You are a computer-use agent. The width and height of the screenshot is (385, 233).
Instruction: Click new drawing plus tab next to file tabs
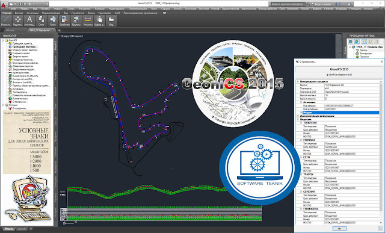tap(59, 31)
